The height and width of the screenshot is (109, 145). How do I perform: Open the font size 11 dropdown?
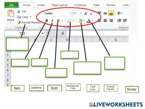(81, 13)
